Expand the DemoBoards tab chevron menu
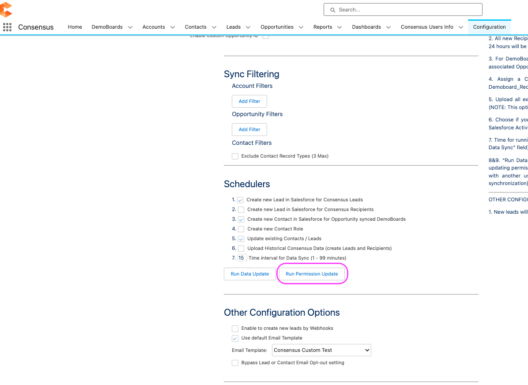 pos(130,27)
